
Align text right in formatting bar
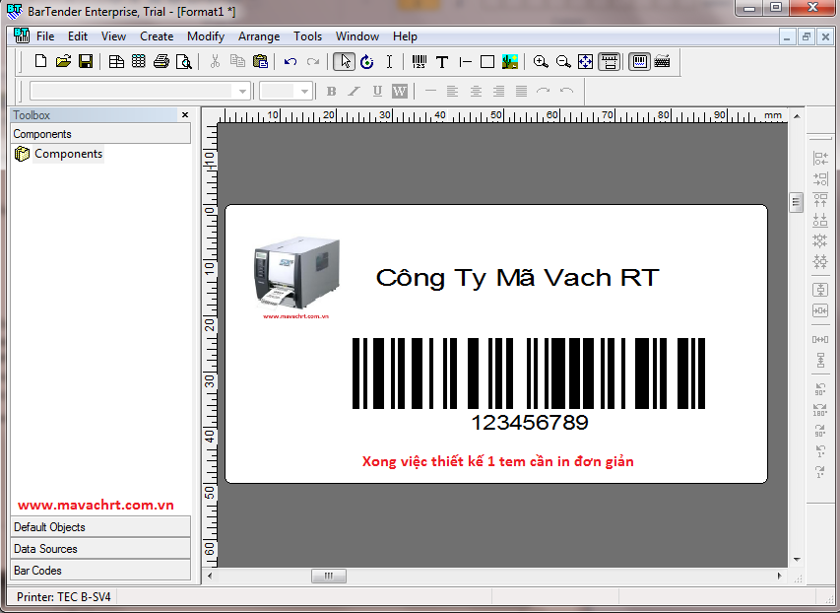pyautogui.click(x=498, y=92)
